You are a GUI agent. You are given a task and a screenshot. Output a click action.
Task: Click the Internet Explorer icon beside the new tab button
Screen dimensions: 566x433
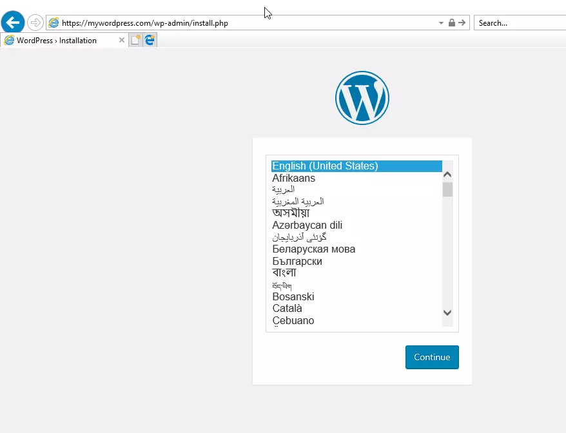(x=150, y=40)
